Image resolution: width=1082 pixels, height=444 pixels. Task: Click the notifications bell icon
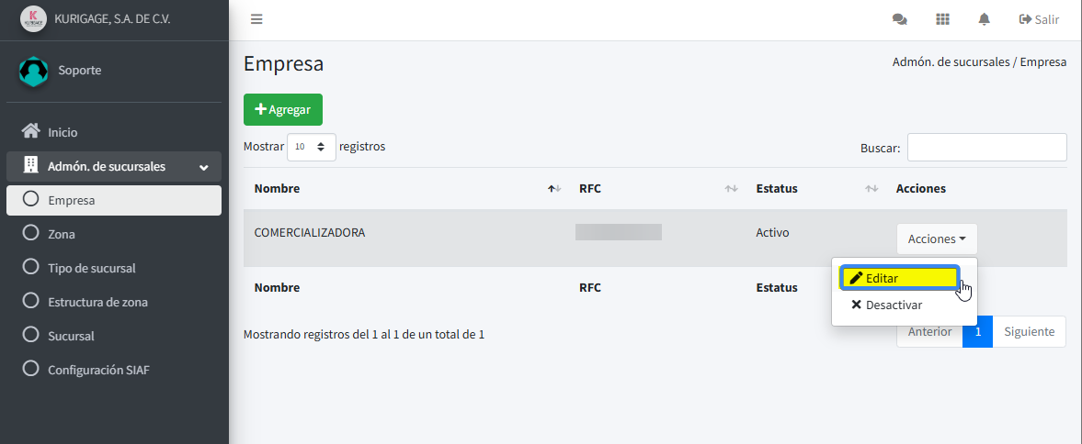tap(985, 19)
